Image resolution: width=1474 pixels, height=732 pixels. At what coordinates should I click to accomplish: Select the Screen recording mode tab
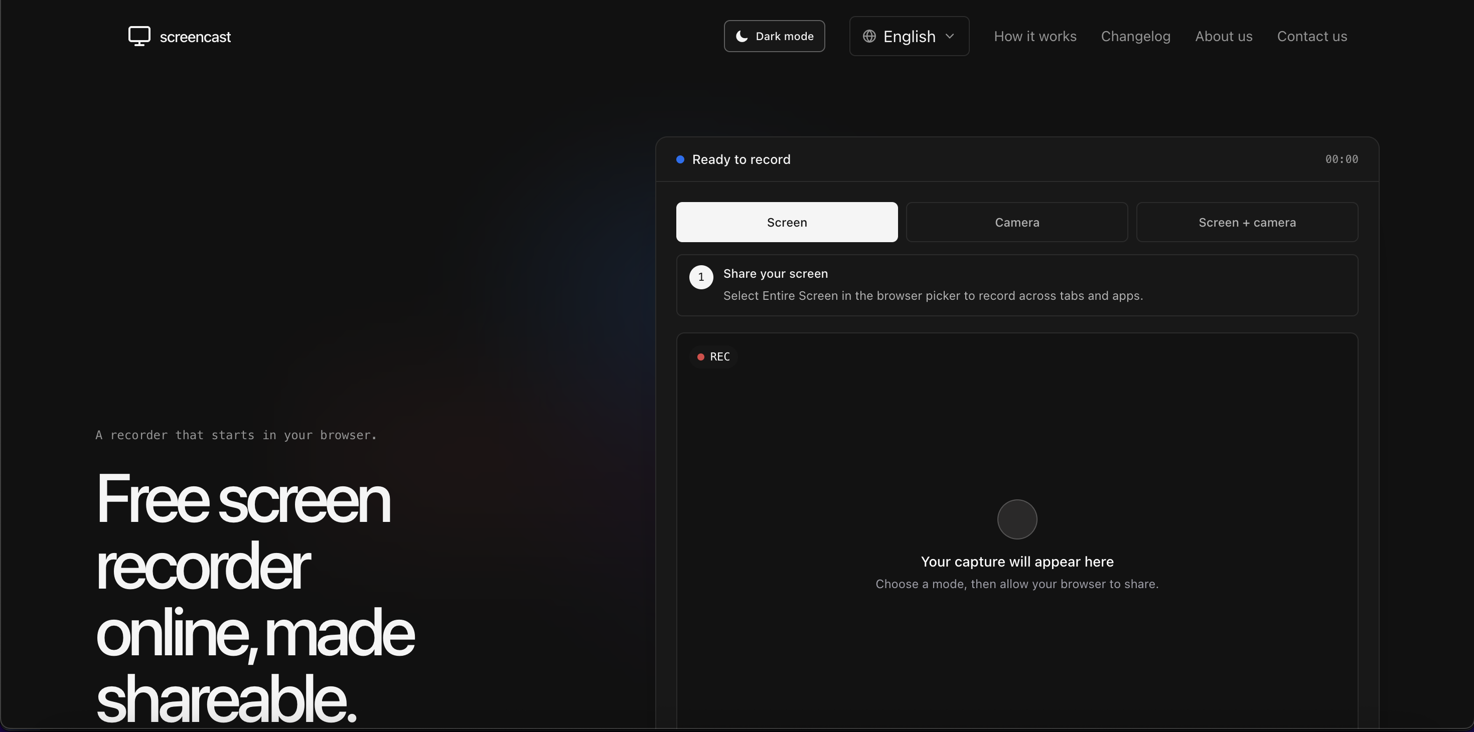(787, 222)
